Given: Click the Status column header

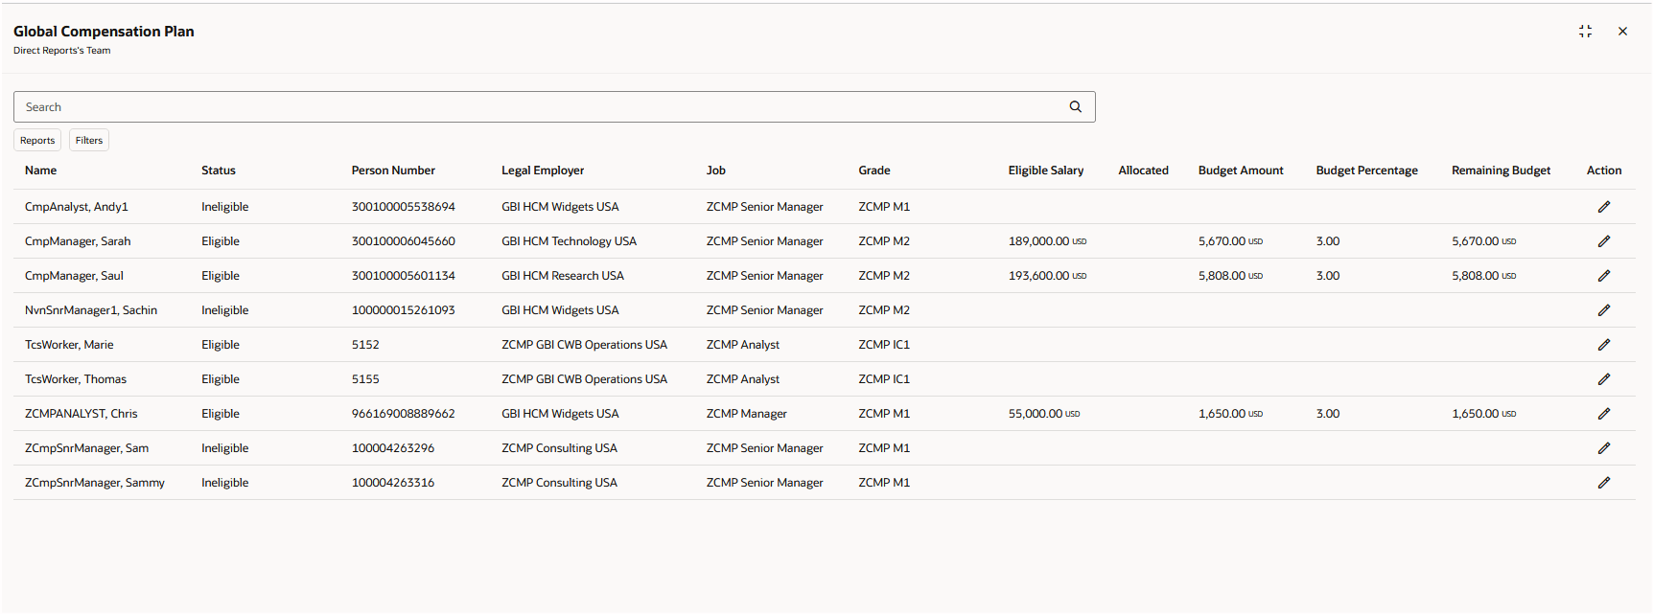Looking at the screenshot, I should tap(219, 171).
